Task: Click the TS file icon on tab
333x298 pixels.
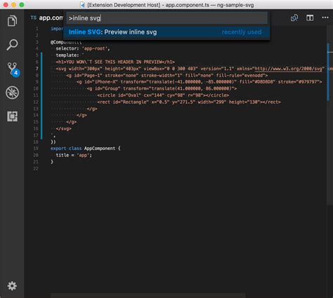Action: (34, 18)
